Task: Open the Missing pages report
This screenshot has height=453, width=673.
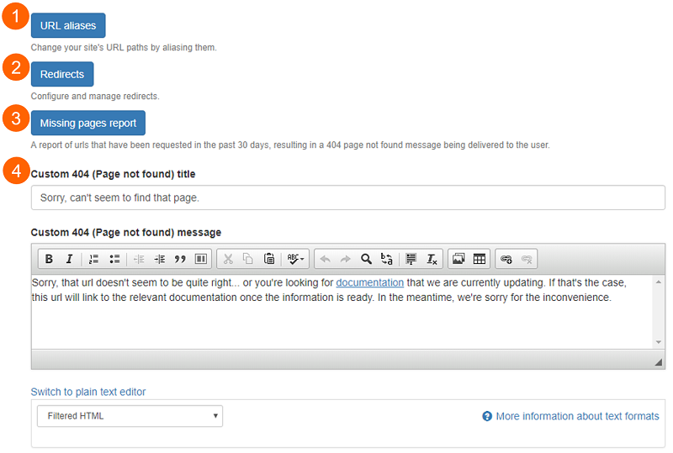Action: coord(88,124)
